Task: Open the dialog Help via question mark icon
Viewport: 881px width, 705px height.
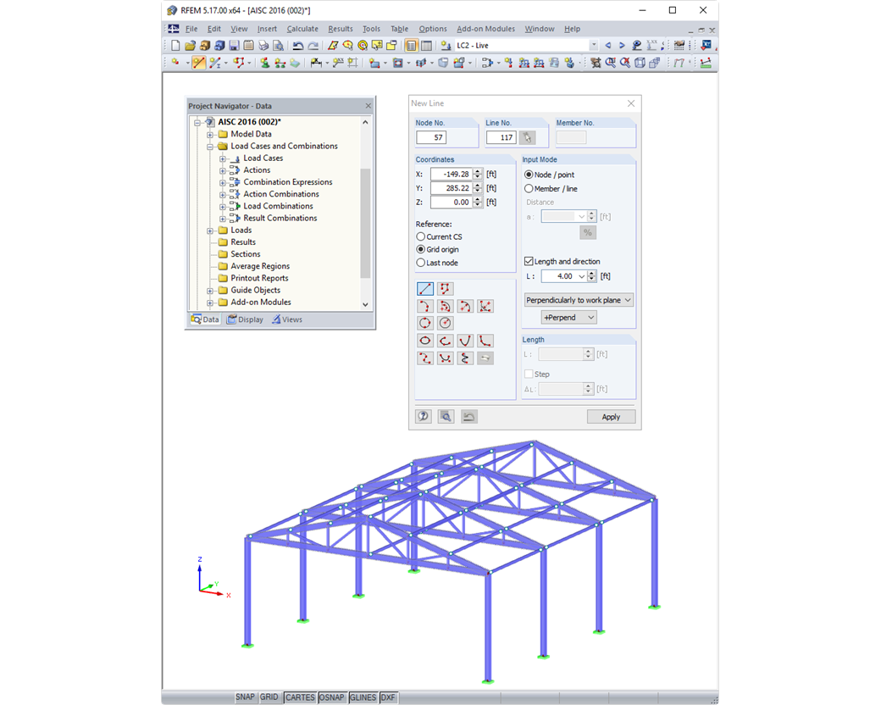Action: coord(423,416)
